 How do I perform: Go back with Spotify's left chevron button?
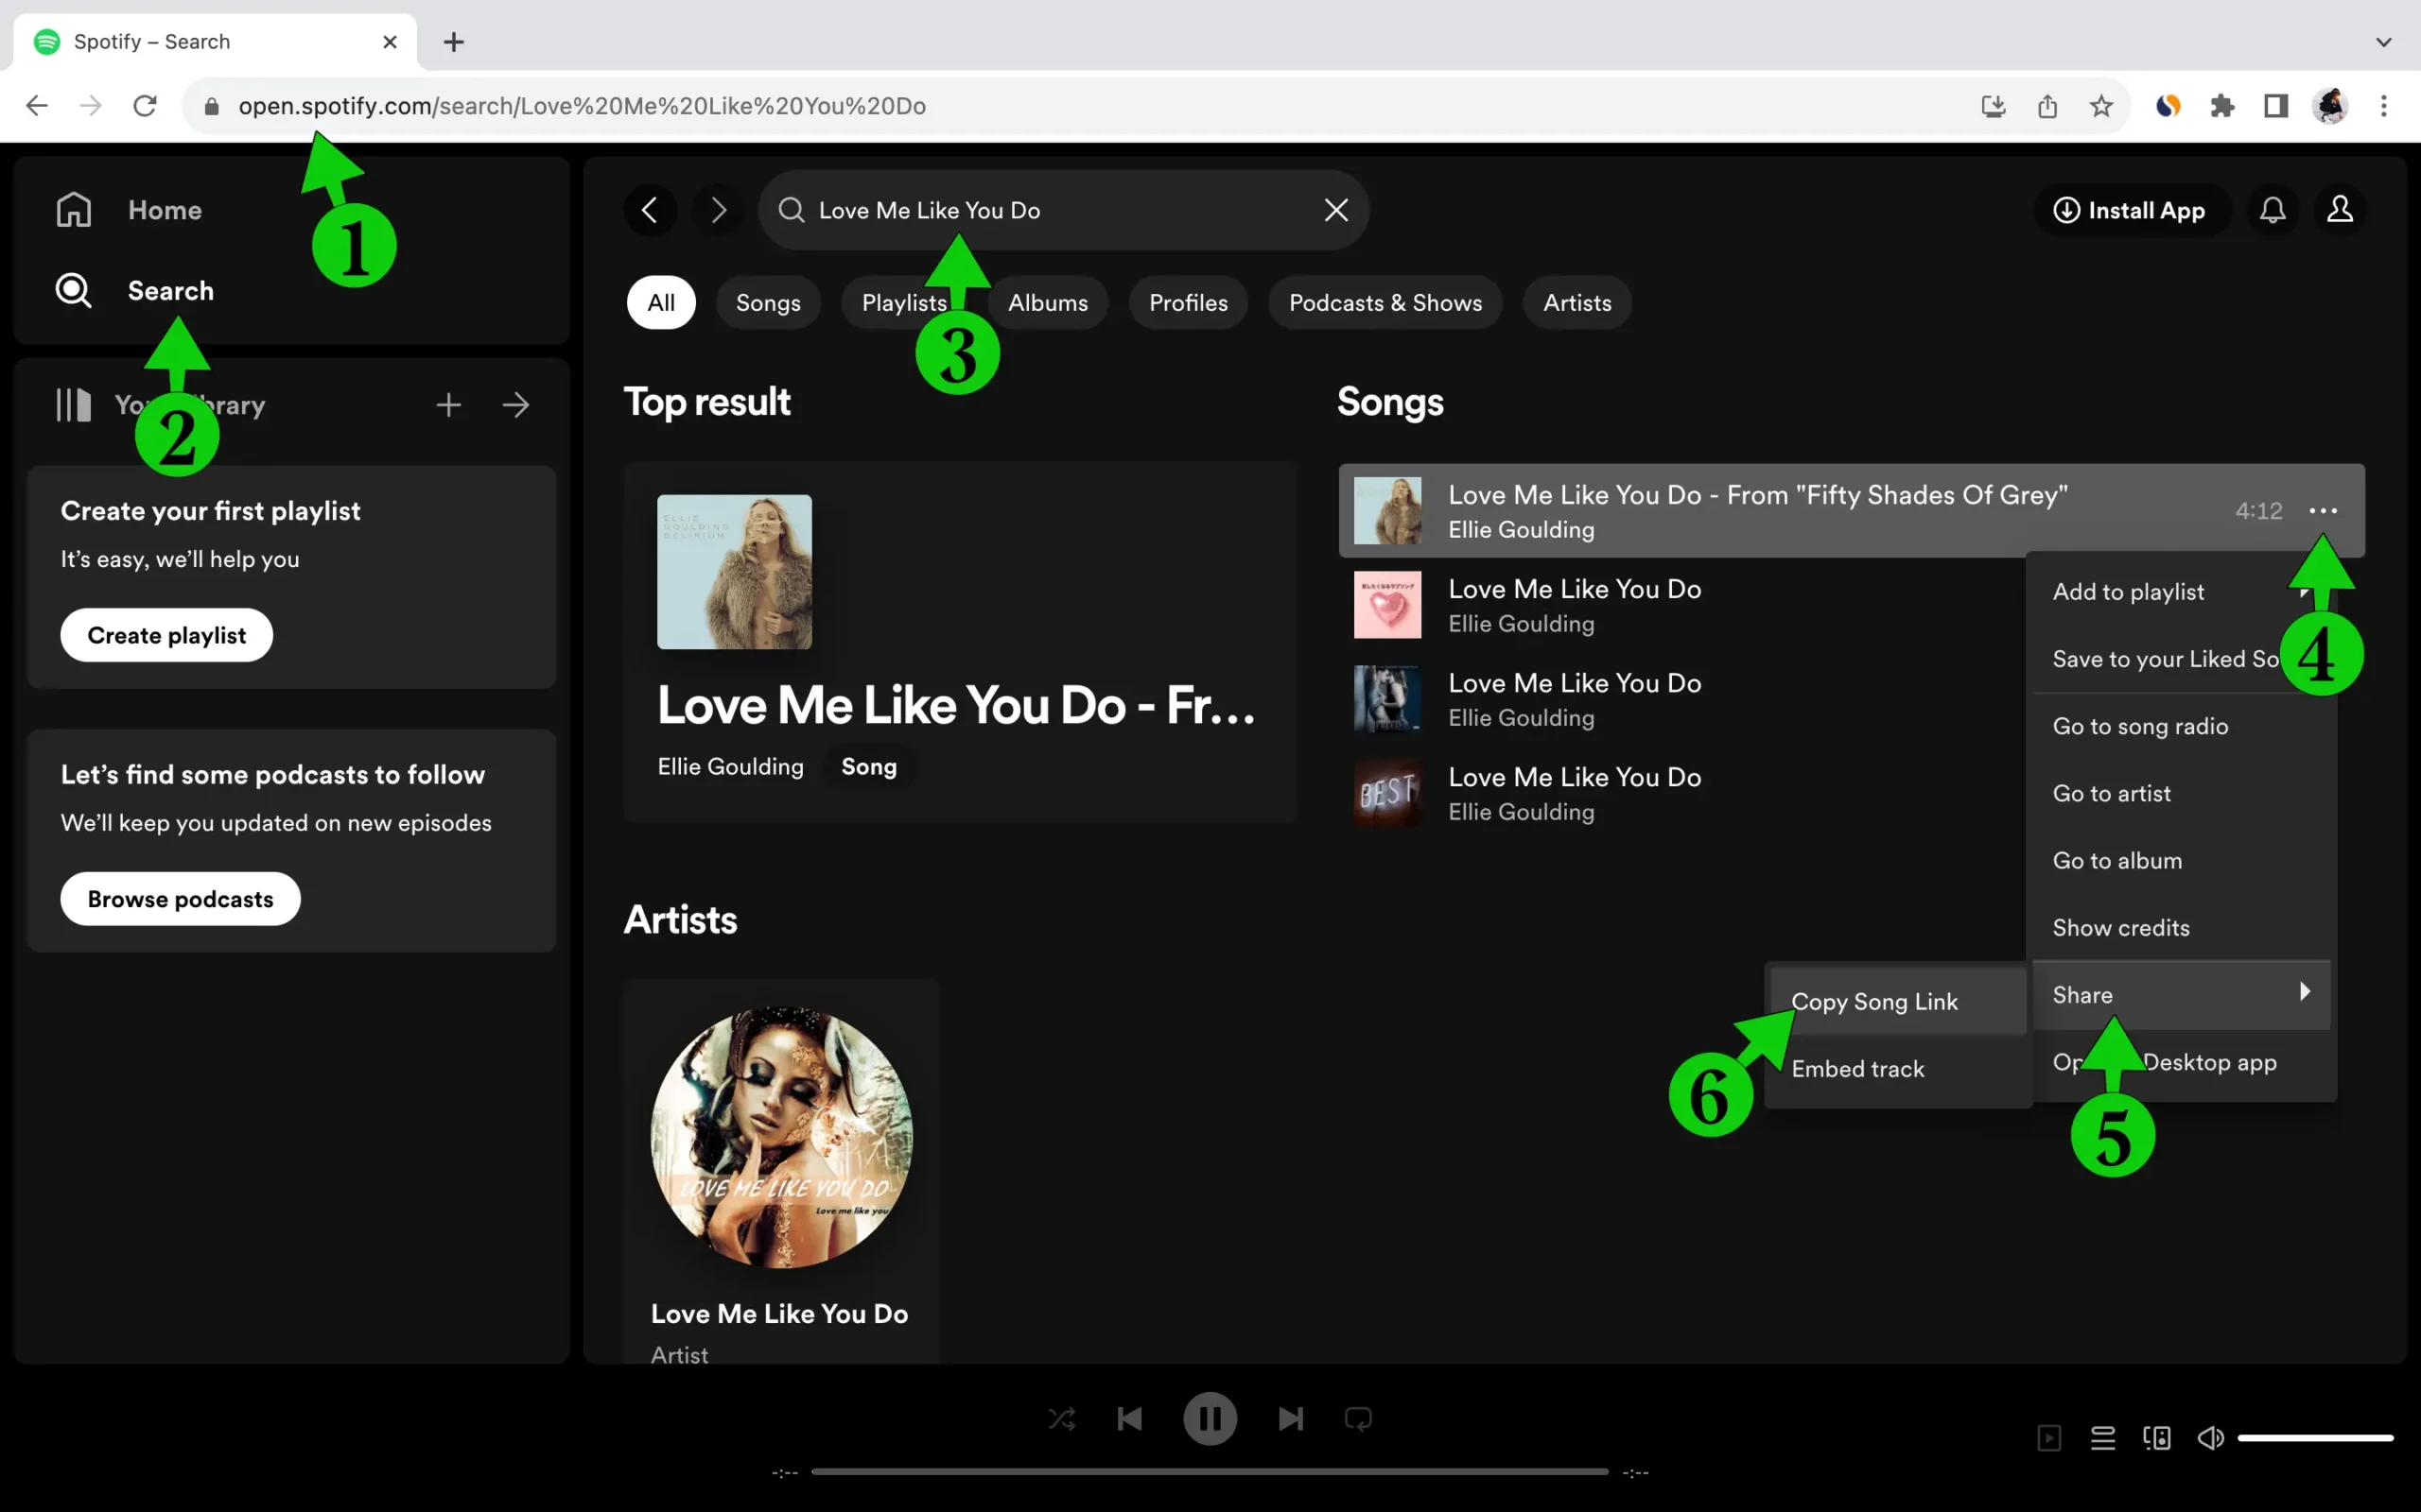[651, 210]
